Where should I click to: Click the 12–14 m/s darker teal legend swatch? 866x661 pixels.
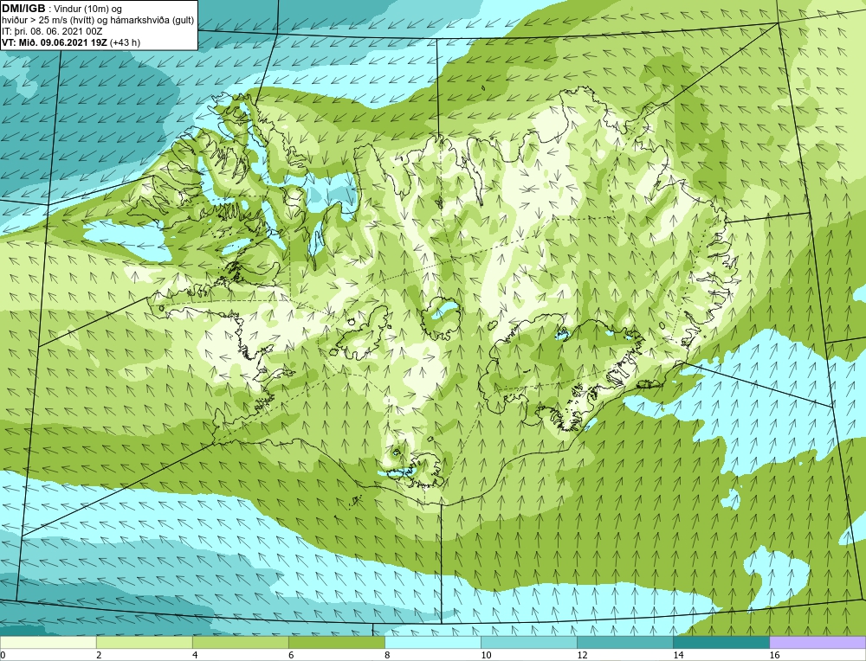click(x=624, y=642)
